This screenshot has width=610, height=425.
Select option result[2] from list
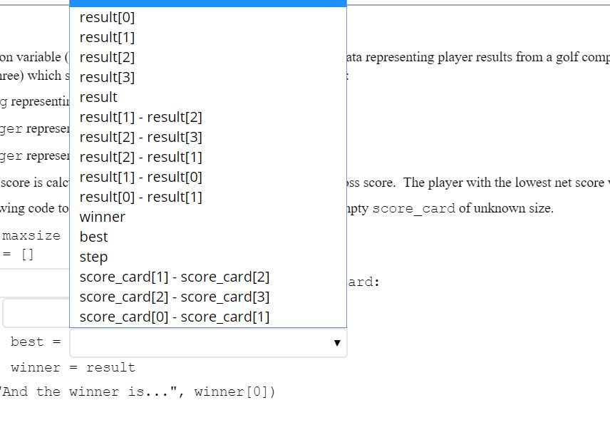point(208,57)
